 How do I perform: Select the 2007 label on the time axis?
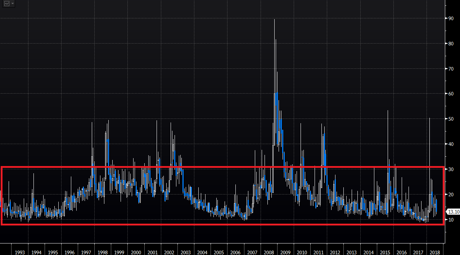click(x=252, y=253)
